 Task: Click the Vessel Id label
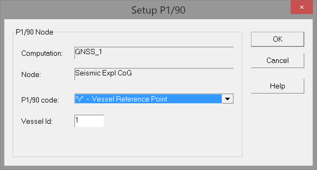point(37,122)
